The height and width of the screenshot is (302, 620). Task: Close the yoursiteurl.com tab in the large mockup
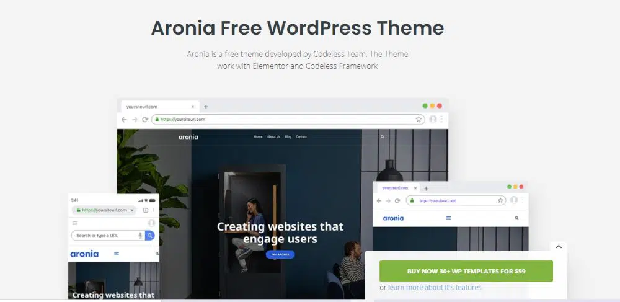point(193,107)
